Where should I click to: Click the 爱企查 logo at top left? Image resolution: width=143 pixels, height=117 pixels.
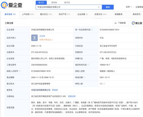pos(11,5)
